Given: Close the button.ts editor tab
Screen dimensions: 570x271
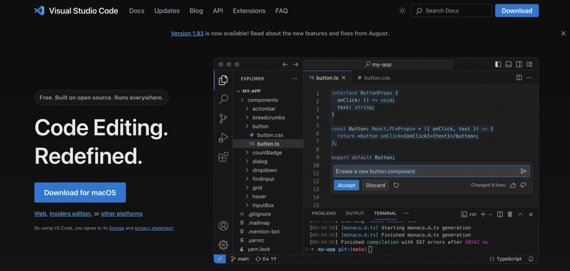Looking at the screenshot, I should click(343, 78).
